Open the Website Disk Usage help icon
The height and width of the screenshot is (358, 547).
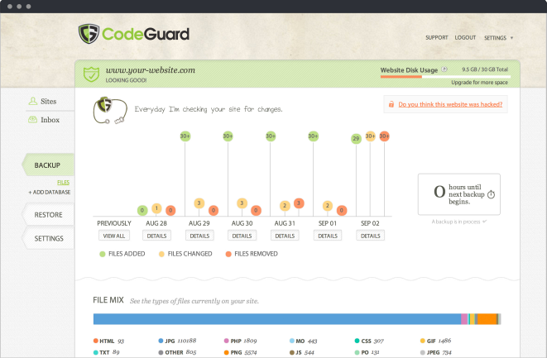[x=444, y=69]
